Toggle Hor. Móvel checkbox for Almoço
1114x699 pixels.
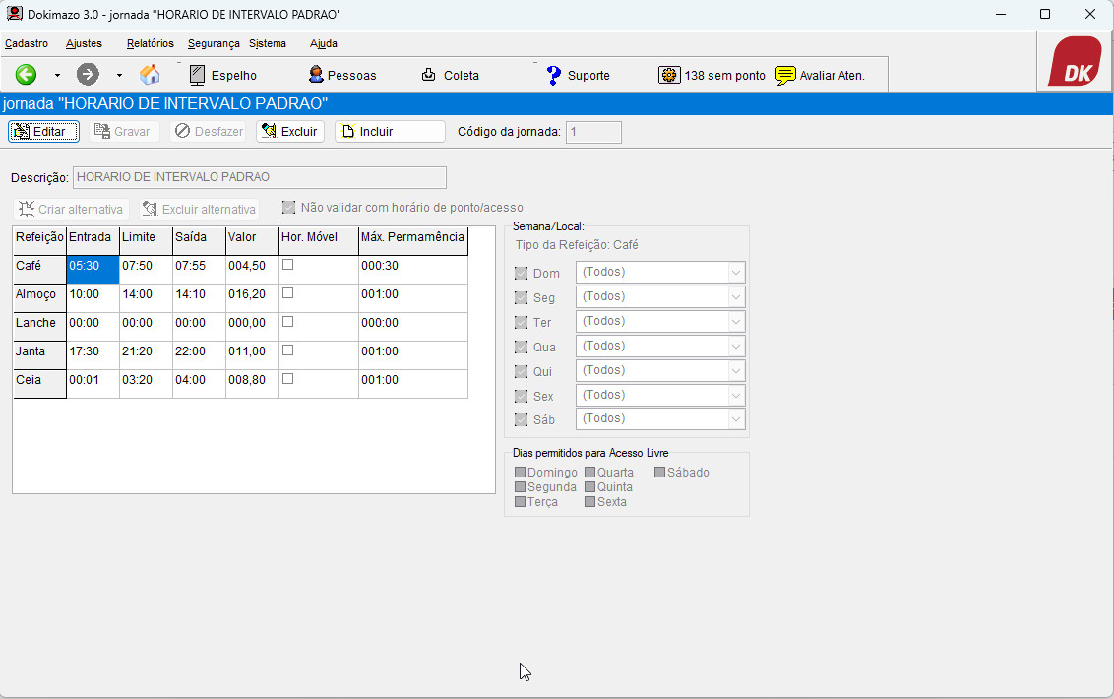pos(288,293)
